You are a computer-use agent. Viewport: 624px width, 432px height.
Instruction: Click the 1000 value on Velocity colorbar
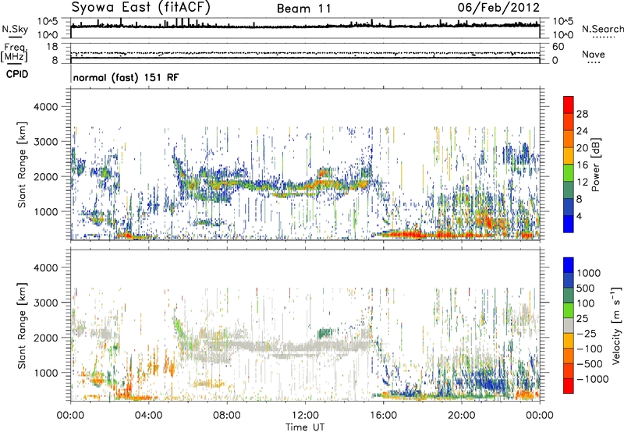tap(589, 273)
